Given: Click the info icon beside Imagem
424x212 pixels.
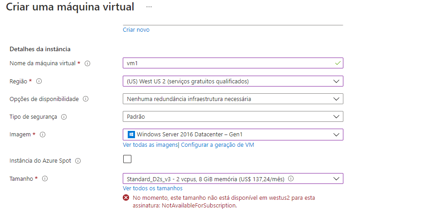Looking at the screenshot, I should coord(43,135).
